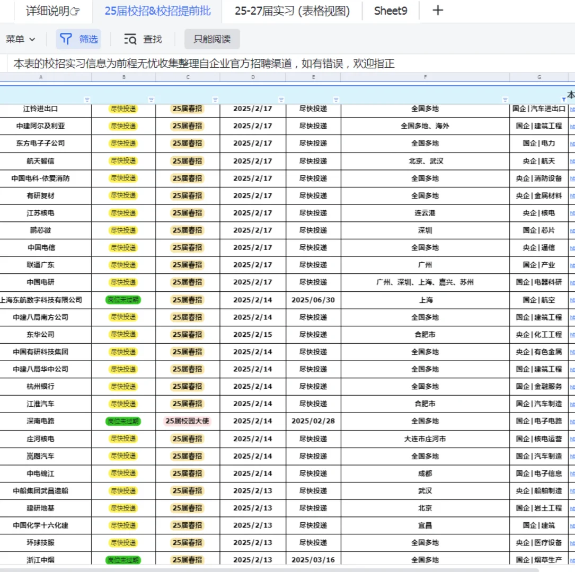Click 国企 | 芯片 cell
575x572 pixels.
coord(539,230)
